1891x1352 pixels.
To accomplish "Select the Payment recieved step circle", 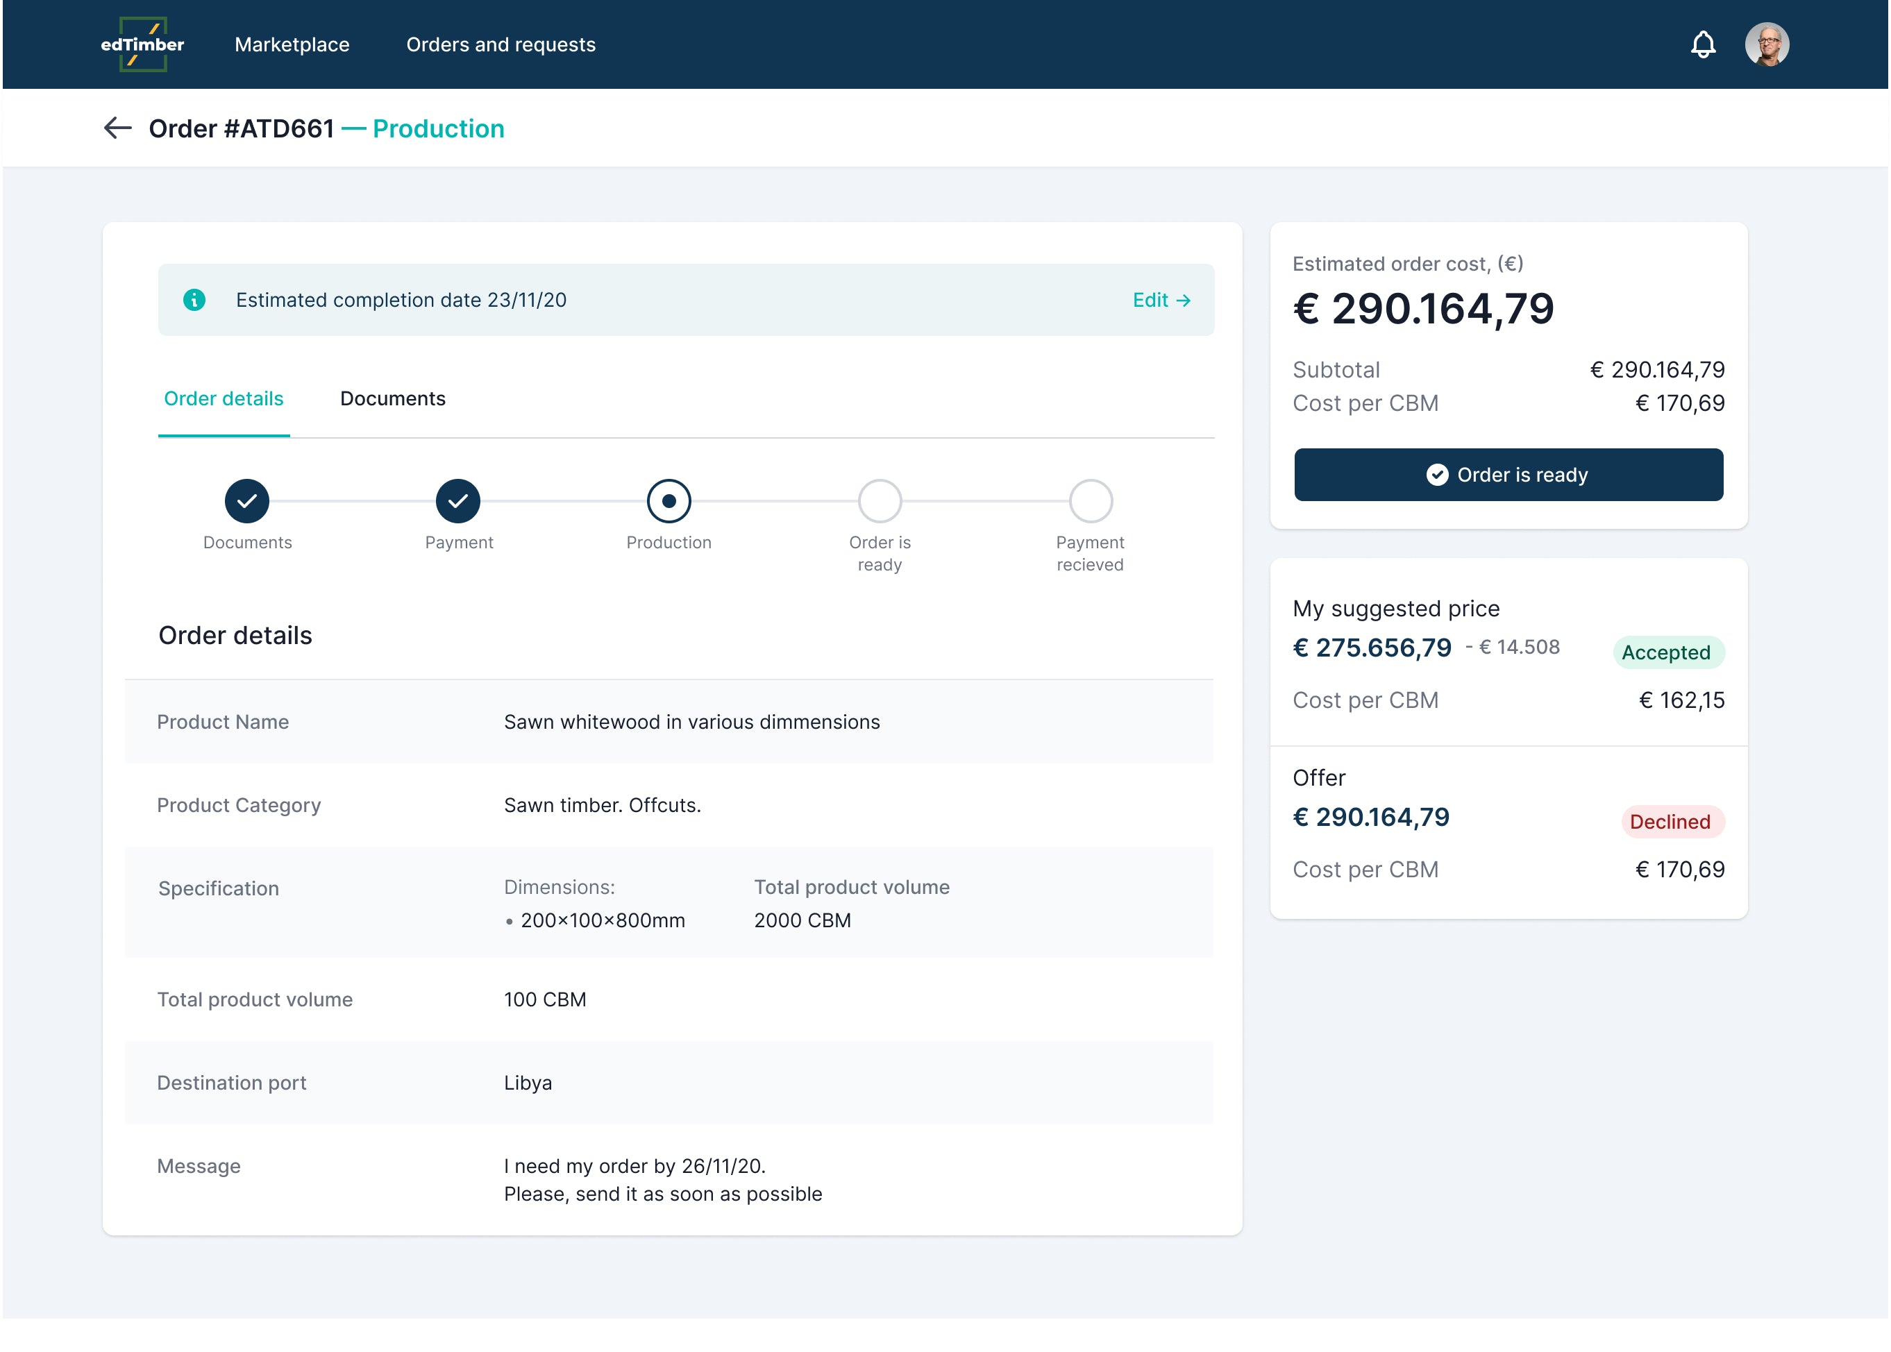I will 1090,501.
